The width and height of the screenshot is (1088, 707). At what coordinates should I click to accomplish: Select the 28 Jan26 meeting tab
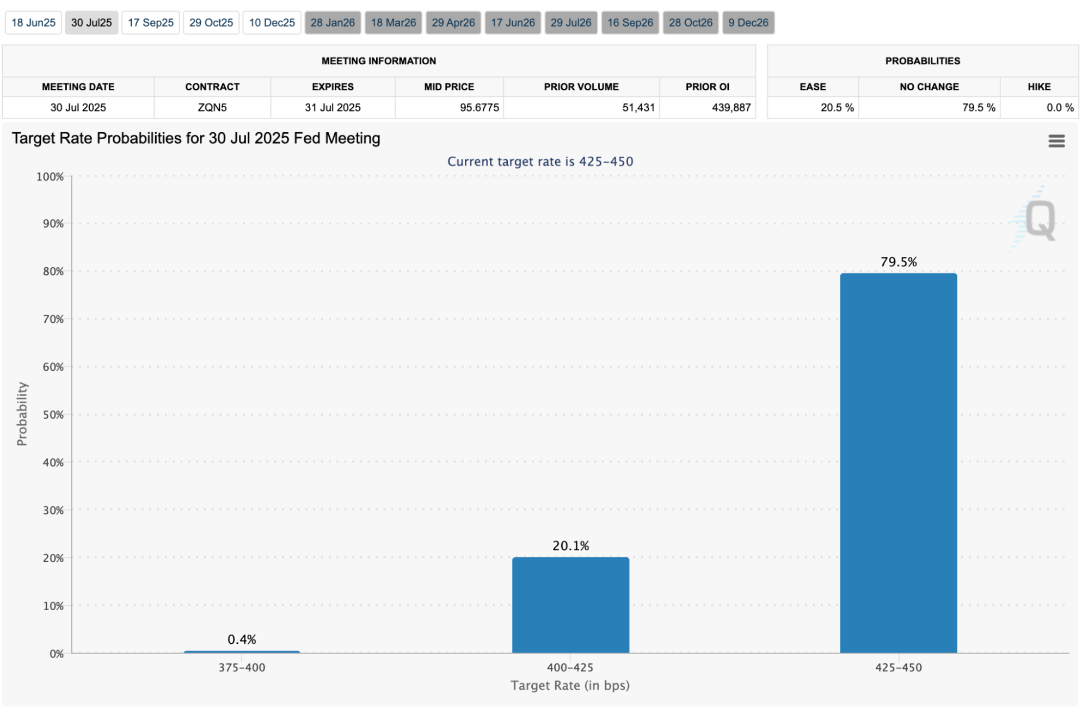(x=333, y=23)
